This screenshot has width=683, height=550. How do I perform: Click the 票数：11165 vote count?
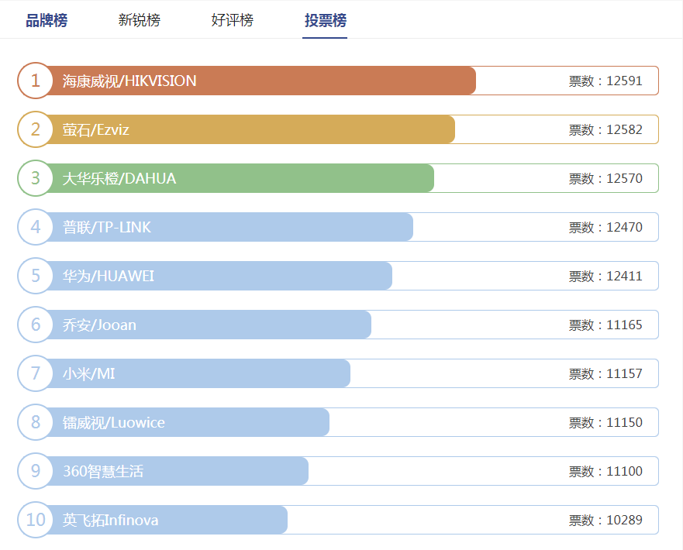coord(605,325)
